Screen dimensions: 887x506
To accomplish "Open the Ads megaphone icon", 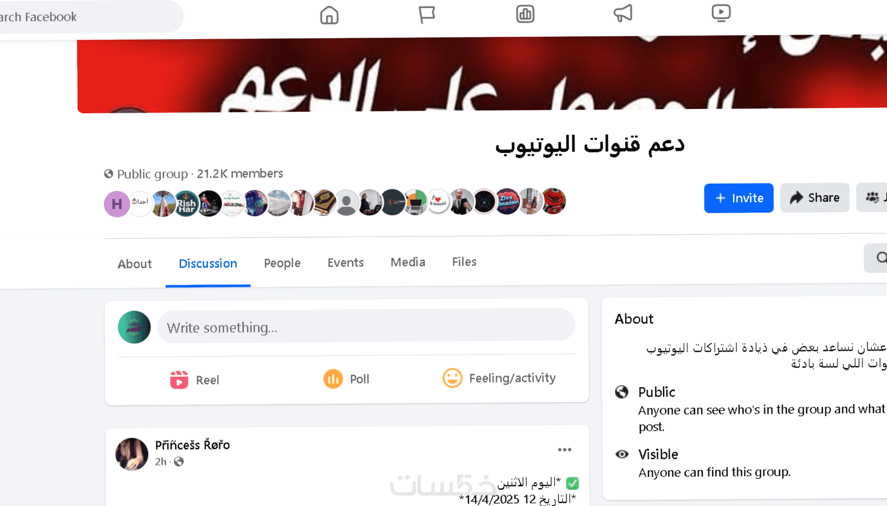I will [x=623, y=13].
